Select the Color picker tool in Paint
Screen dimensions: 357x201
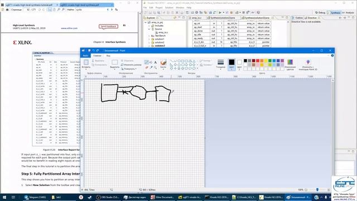click(x=151, y=68)
